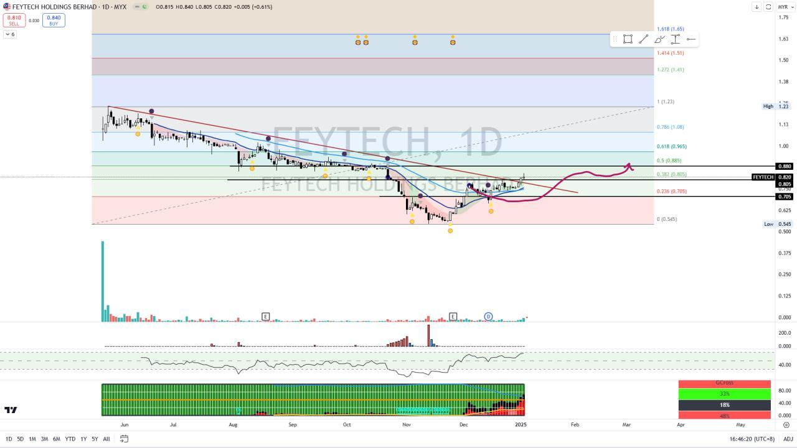Click the 0.705 horizontal line price label

(x=785, y=197)
